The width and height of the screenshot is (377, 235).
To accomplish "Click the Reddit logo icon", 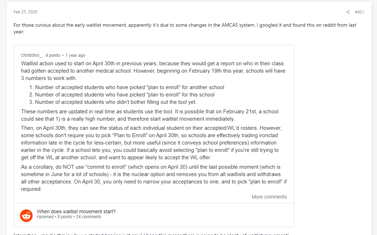I will click(26, 215).
